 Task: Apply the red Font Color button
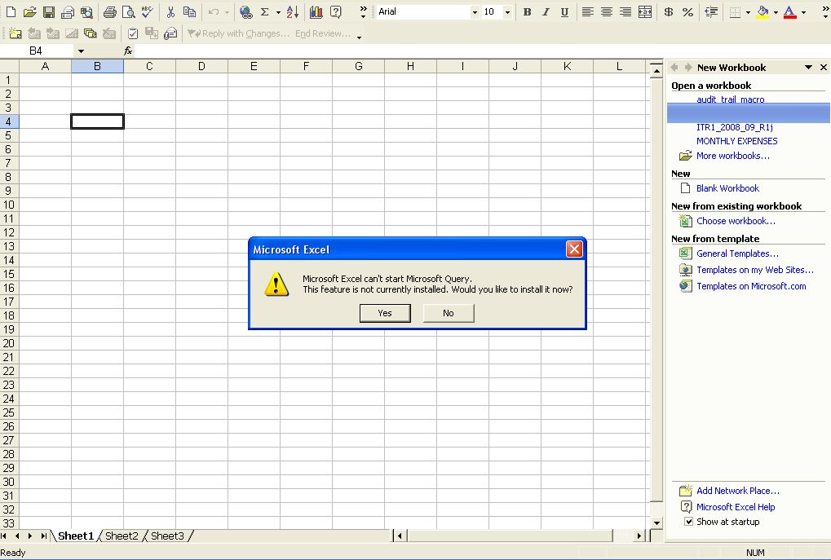point(789,11)
